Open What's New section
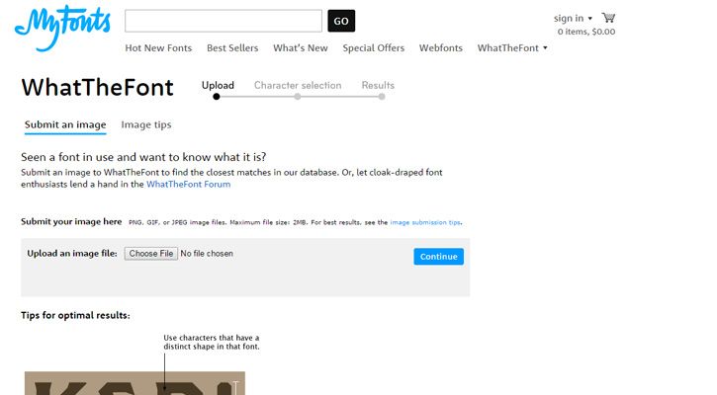Image resolution: width=717 pixels, height=395 pixels. tap(301, 48)
